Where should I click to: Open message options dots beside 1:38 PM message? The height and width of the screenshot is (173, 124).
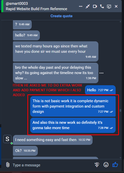click(x=101, y=73)
